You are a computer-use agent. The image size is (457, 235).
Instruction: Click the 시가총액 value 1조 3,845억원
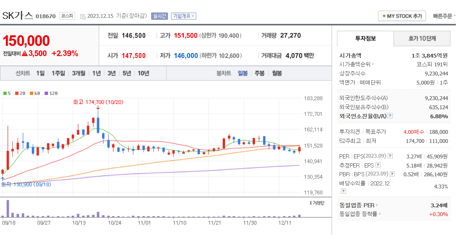point(430,55)
